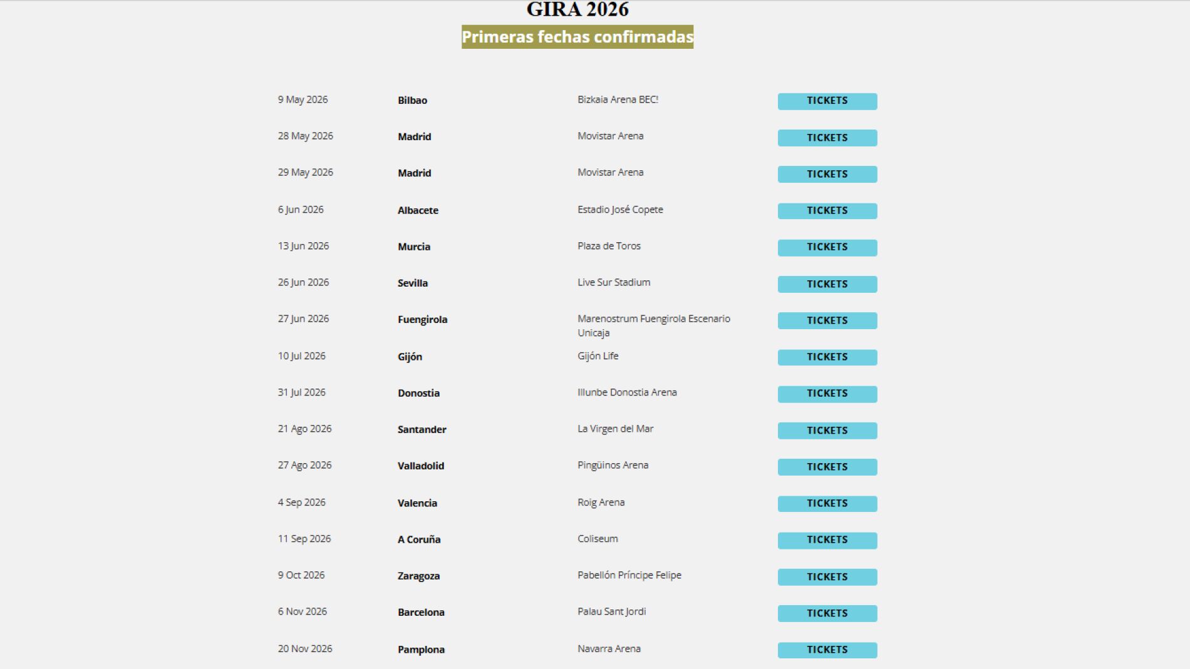
Task: Purchase tickets for Valladolid Pingüinos Arena
Action: tap(827, 467)
